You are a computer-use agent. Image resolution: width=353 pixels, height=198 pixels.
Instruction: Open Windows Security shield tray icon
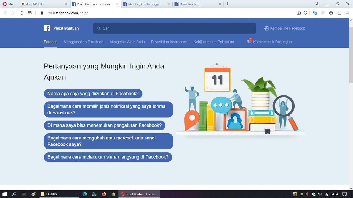click(314, 194)
